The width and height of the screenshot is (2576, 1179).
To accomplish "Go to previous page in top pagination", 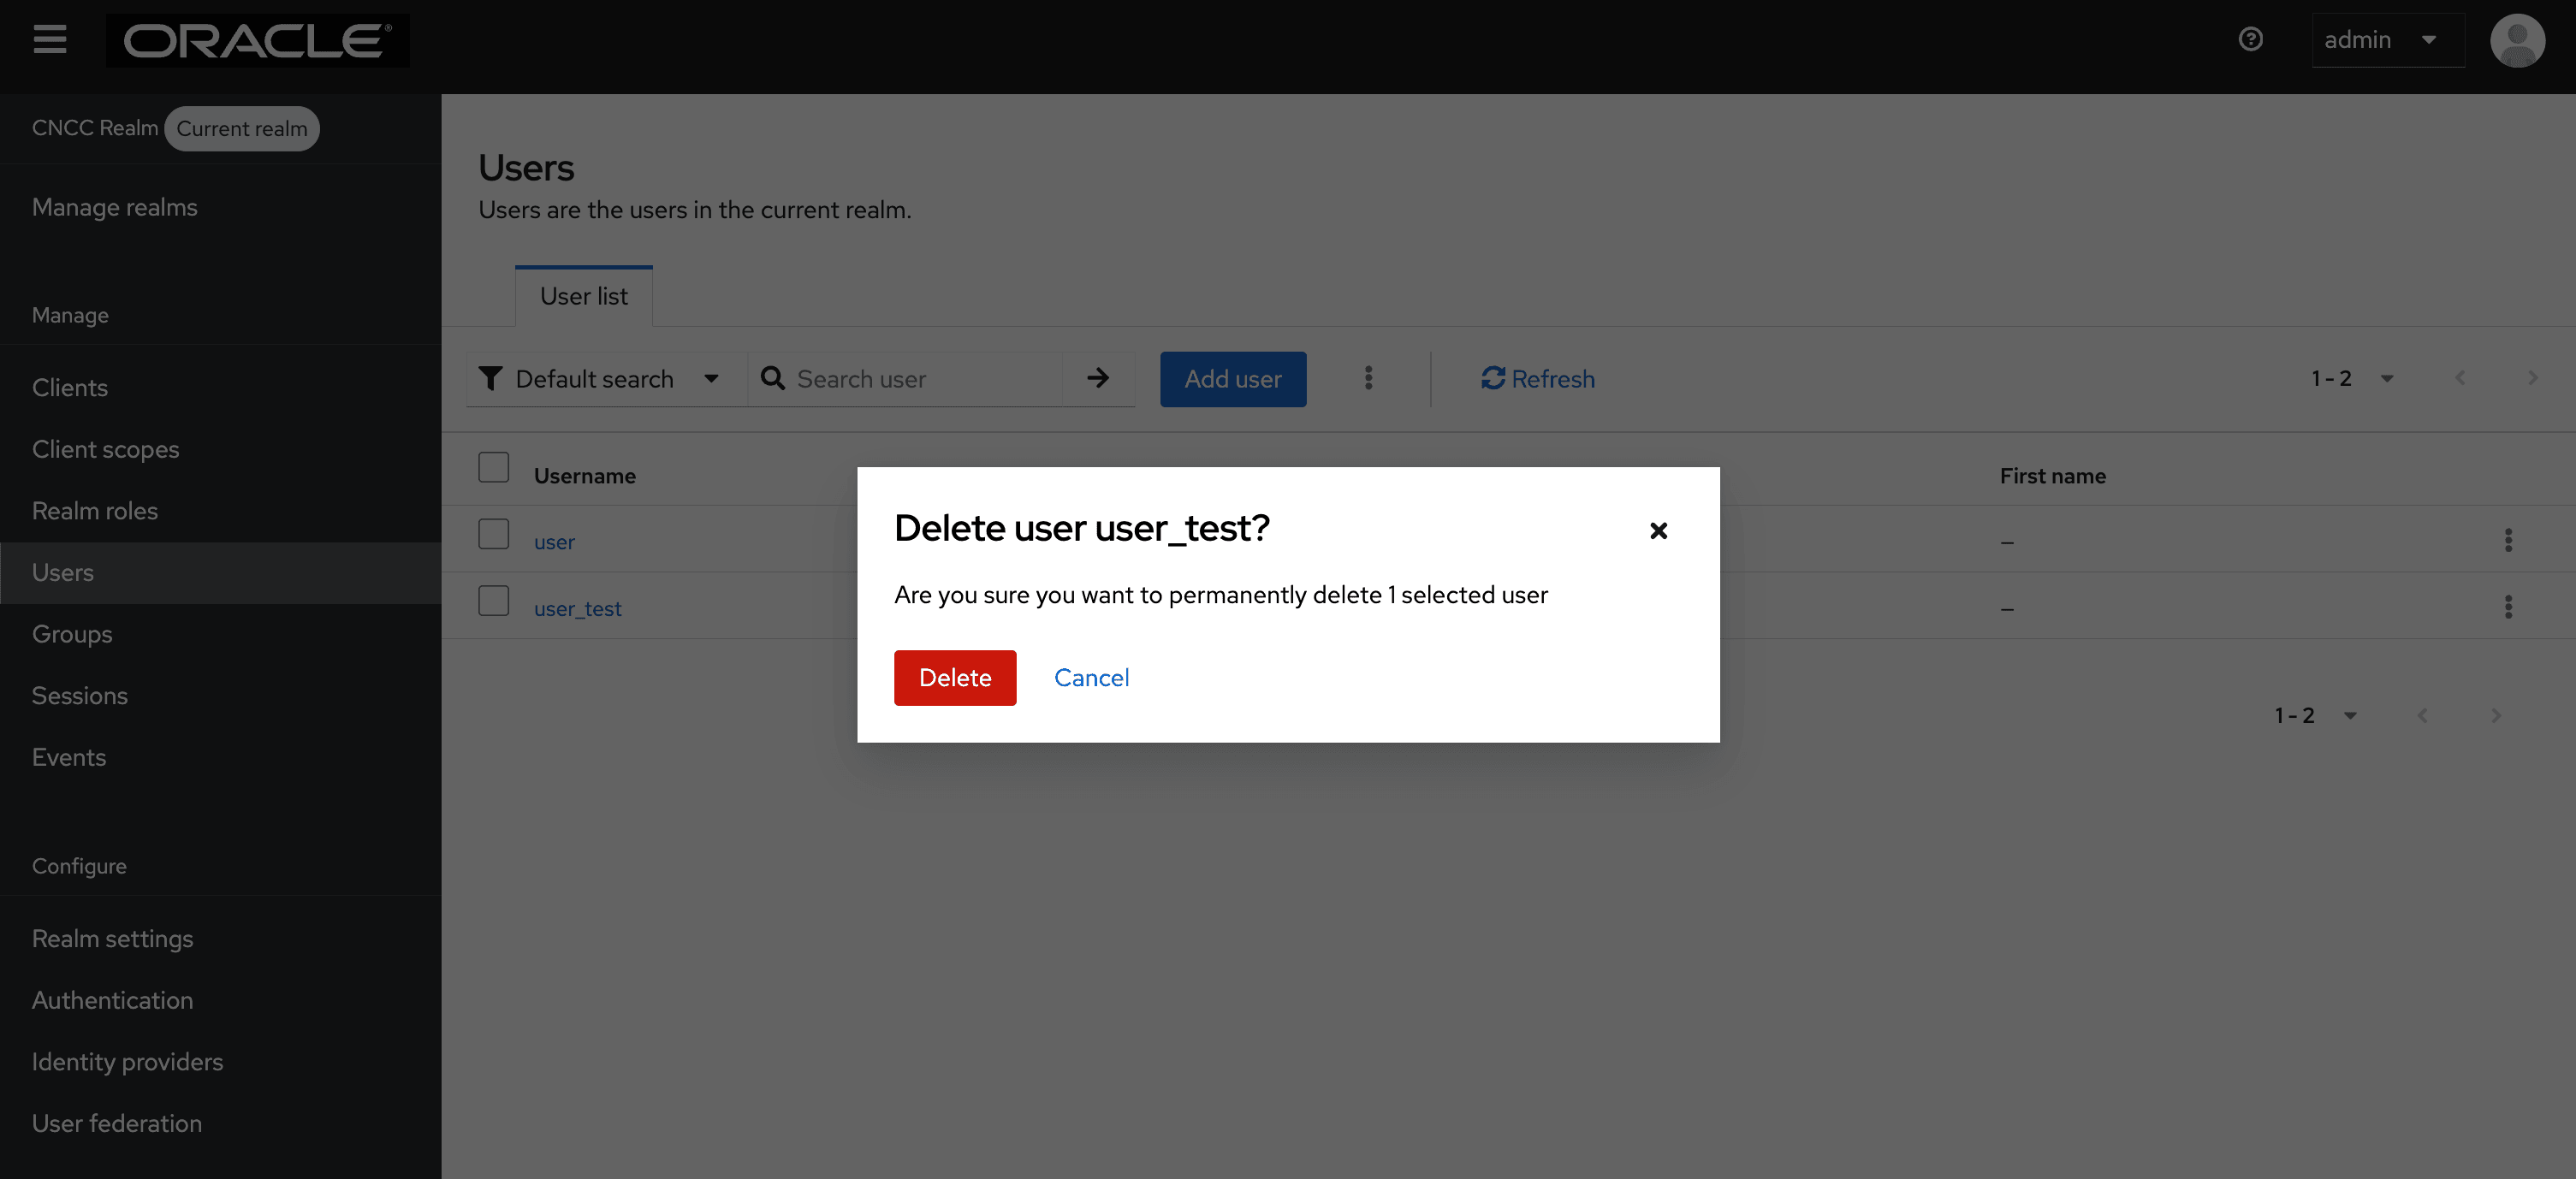I will (x=2459, y=378).
